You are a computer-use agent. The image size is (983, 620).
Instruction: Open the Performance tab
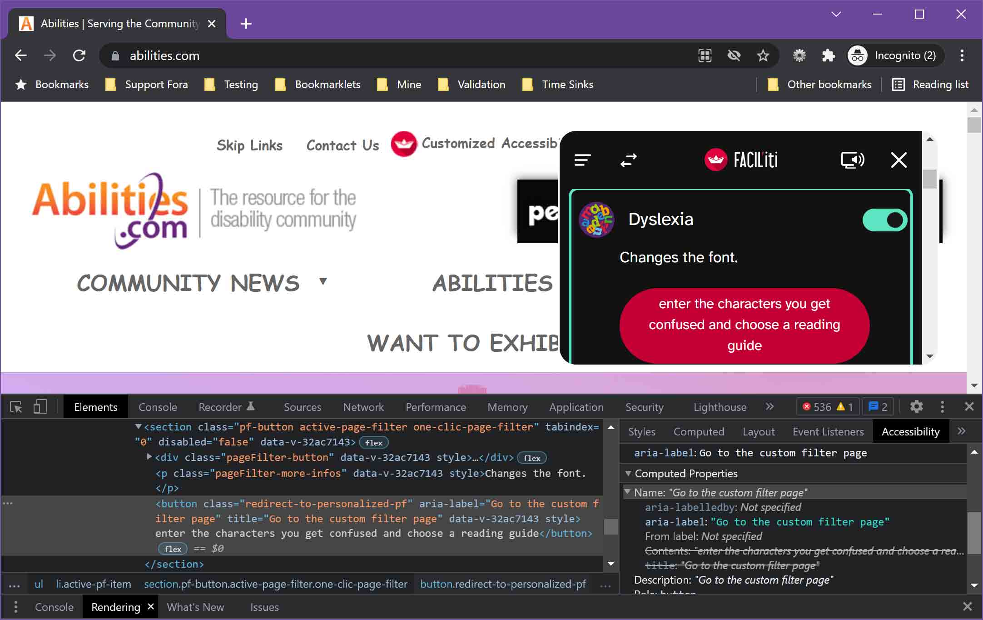[x=436, y=407]
